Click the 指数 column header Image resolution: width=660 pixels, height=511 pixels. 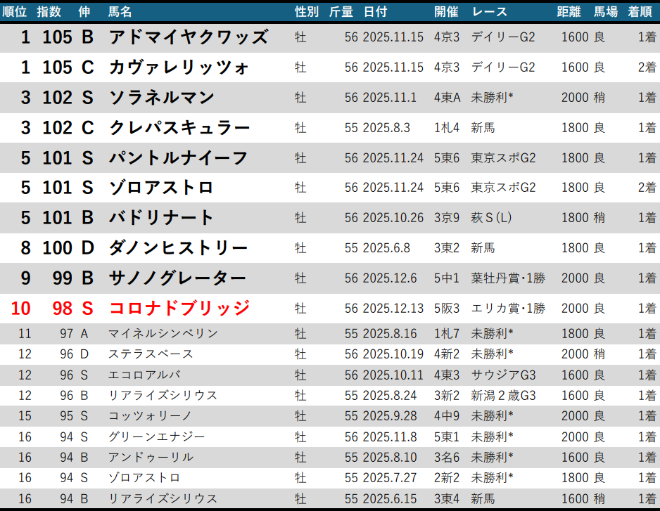pyautogui.click(x=49, y=12)
